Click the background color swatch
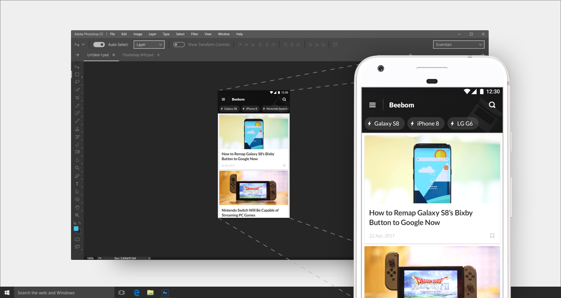 pyautogui.click(x=79, y=231)
